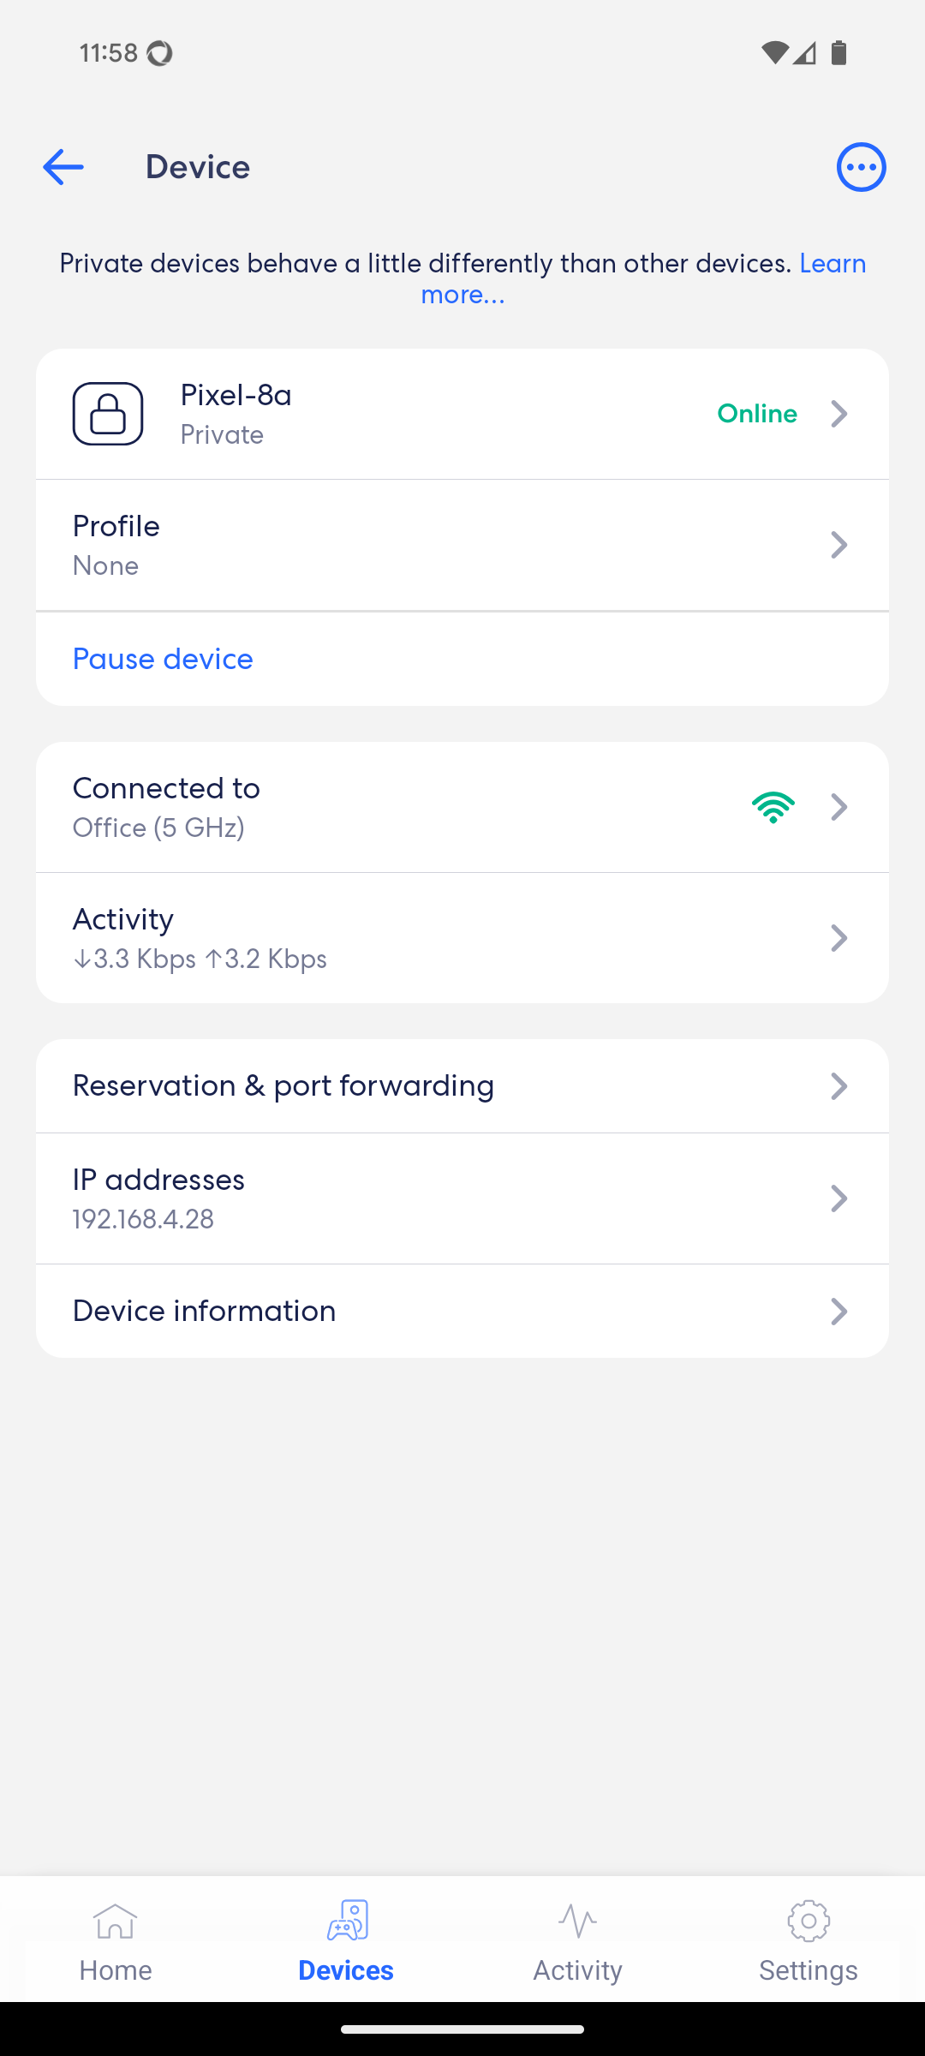Tap the green Online status
The image size is (925, 2056).
757,414
